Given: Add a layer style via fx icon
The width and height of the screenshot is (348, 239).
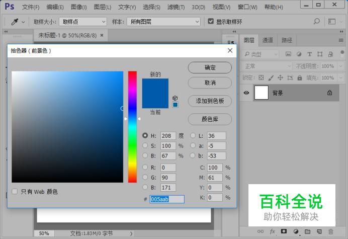Looking at the screenshot, I should coord(273,231).
